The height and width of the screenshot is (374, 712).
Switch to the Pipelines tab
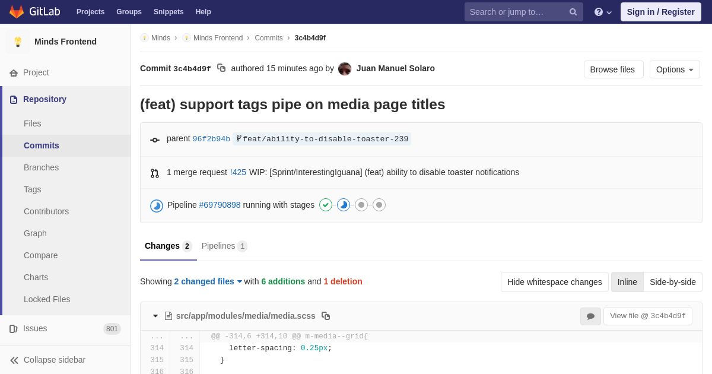tap(224, 246)
